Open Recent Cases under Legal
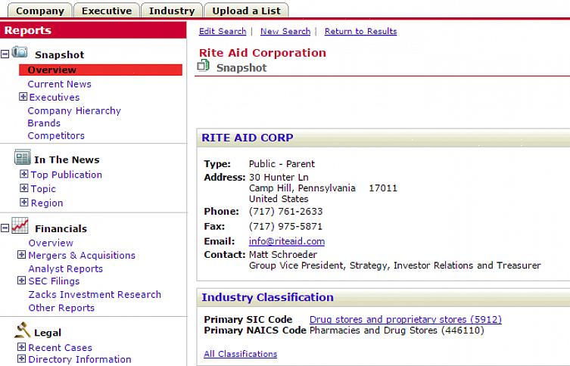The height and width of the screenshot is (366, 570). (60, 348)
